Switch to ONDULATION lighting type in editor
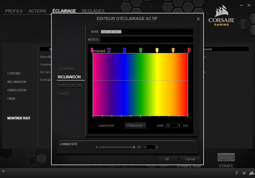 click(70, 85)
